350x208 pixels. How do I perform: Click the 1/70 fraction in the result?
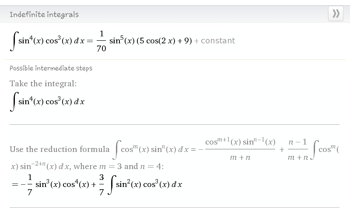(101, 41)
